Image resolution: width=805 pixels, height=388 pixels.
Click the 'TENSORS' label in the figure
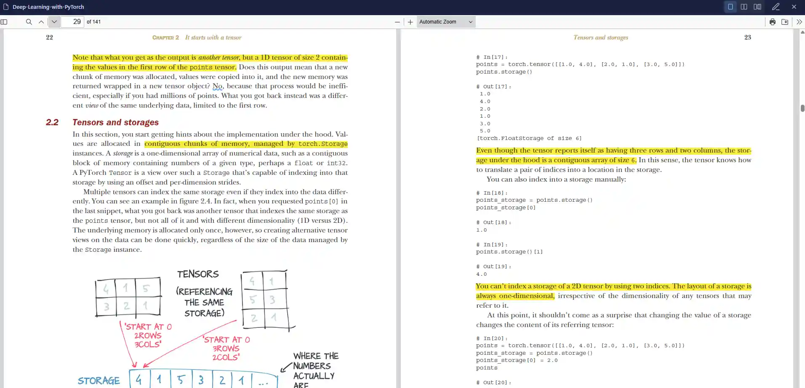(198, 274)
